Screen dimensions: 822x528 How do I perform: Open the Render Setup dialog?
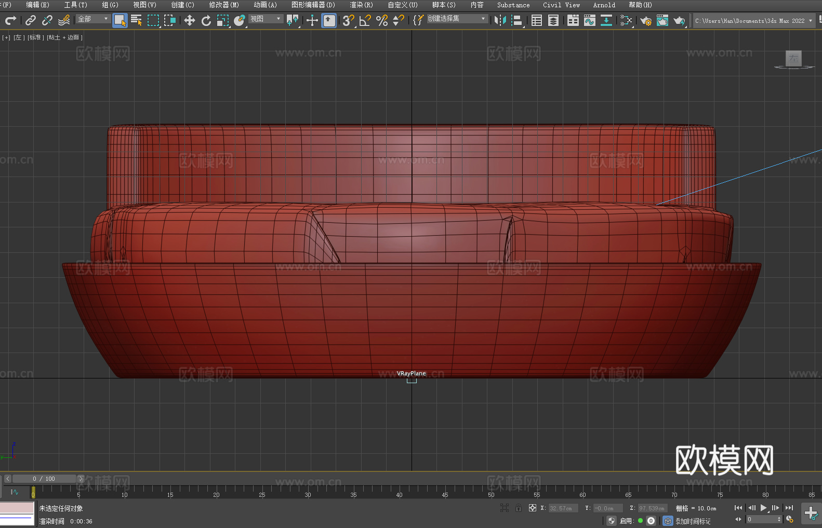tap(645, 21)
